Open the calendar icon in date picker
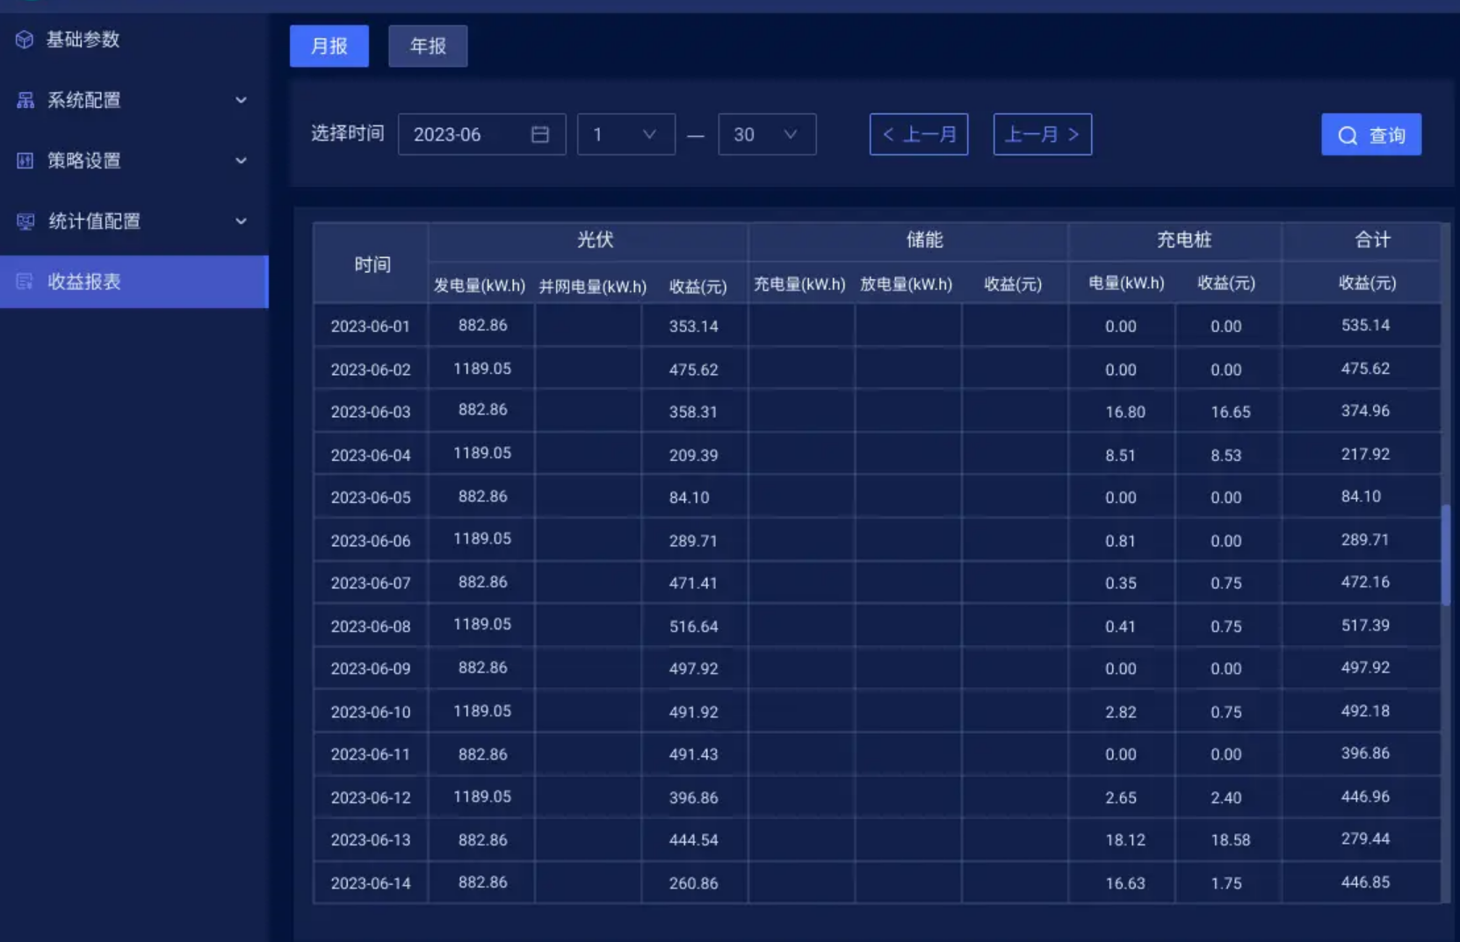The image size is (1460, 942). (x=538, y=133)
